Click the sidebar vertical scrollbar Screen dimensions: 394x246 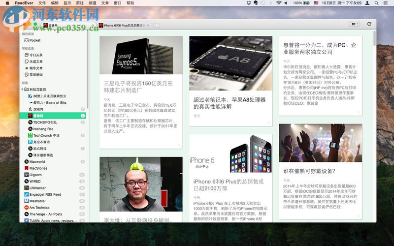point(88,69)
